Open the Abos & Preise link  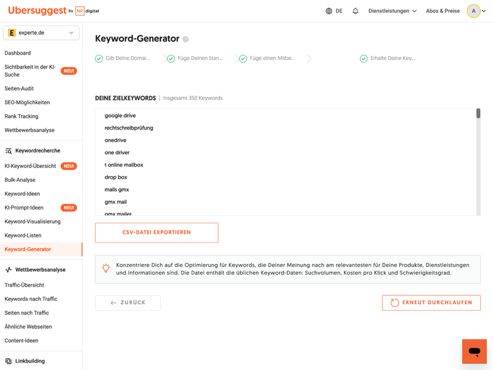(x=442, y=11)
